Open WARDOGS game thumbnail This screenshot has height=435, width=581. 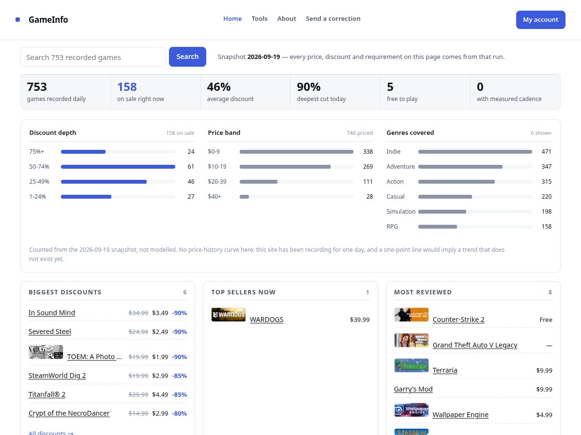tap(229, 315)
